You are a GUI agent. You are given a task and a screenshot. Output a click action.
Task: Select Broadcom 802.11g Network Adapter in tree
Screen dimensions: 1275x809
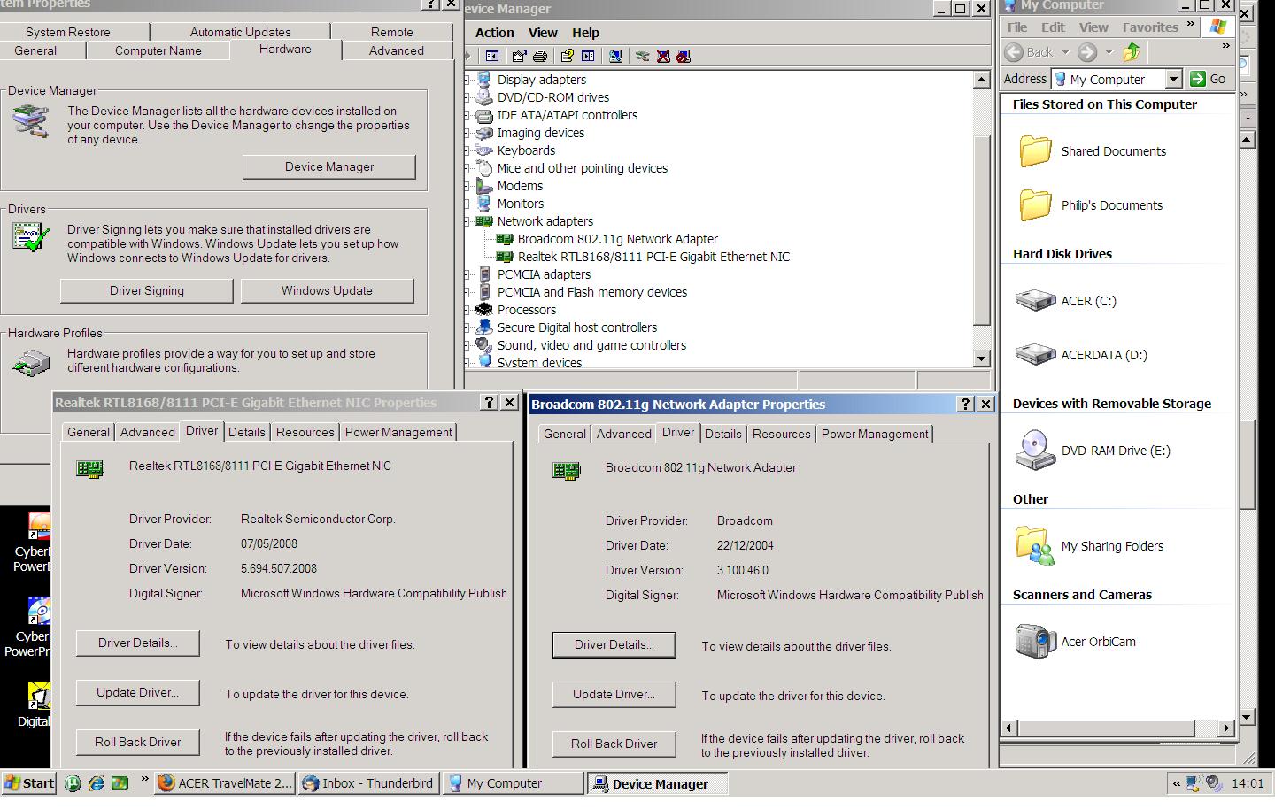pyautogui.click(x=617, y=239)
